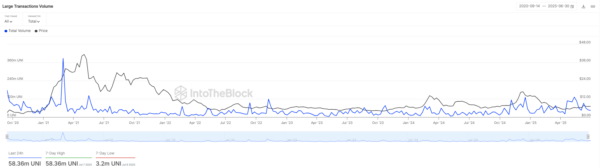Toggle the Total Volume series visibility
The image size is (600, 168).
click(19, 31)
